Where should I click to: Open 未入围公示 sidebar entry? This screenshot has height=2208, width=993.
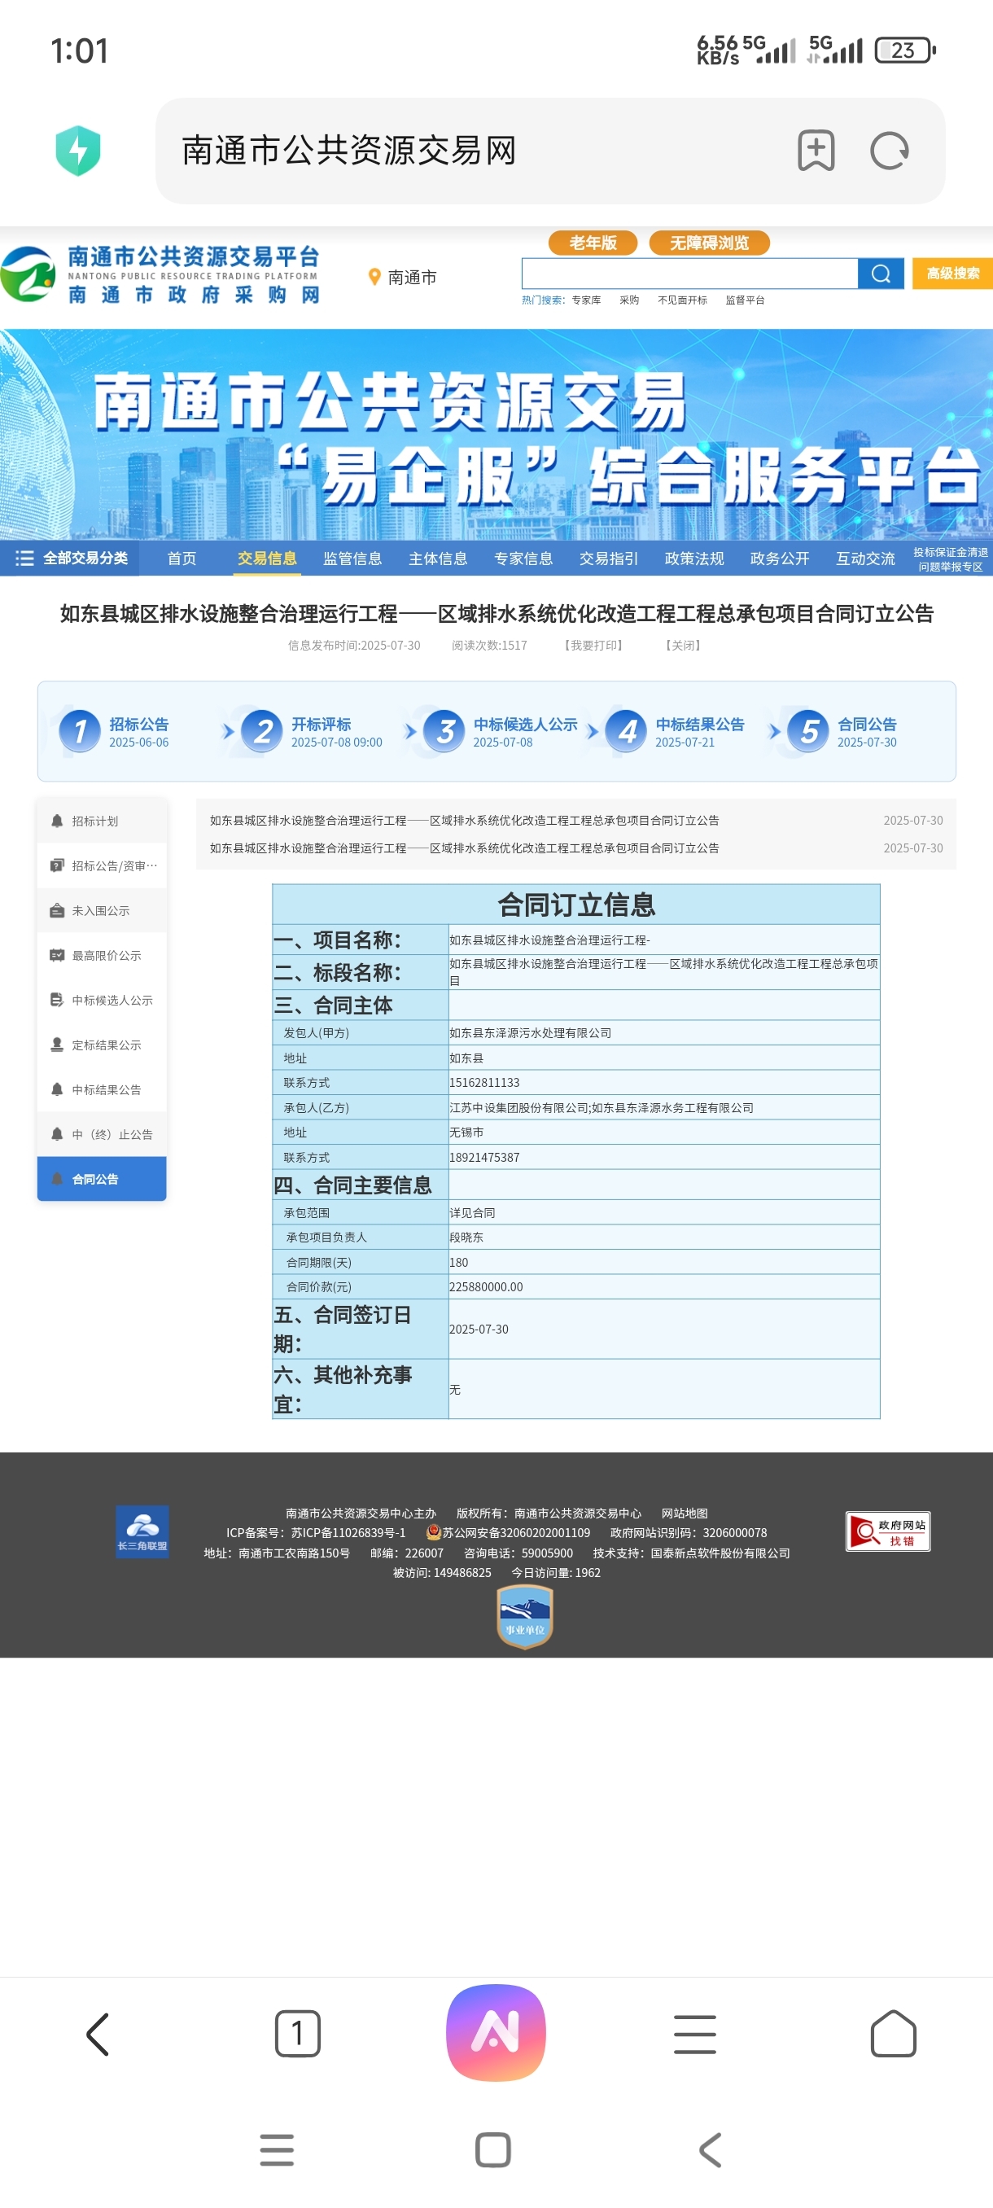pos(102,910)
